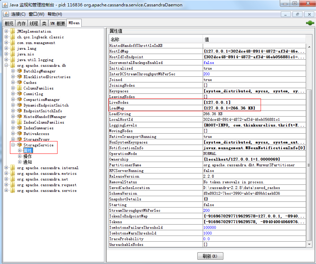Select the StorageProxy bean icon

point(19,139)
